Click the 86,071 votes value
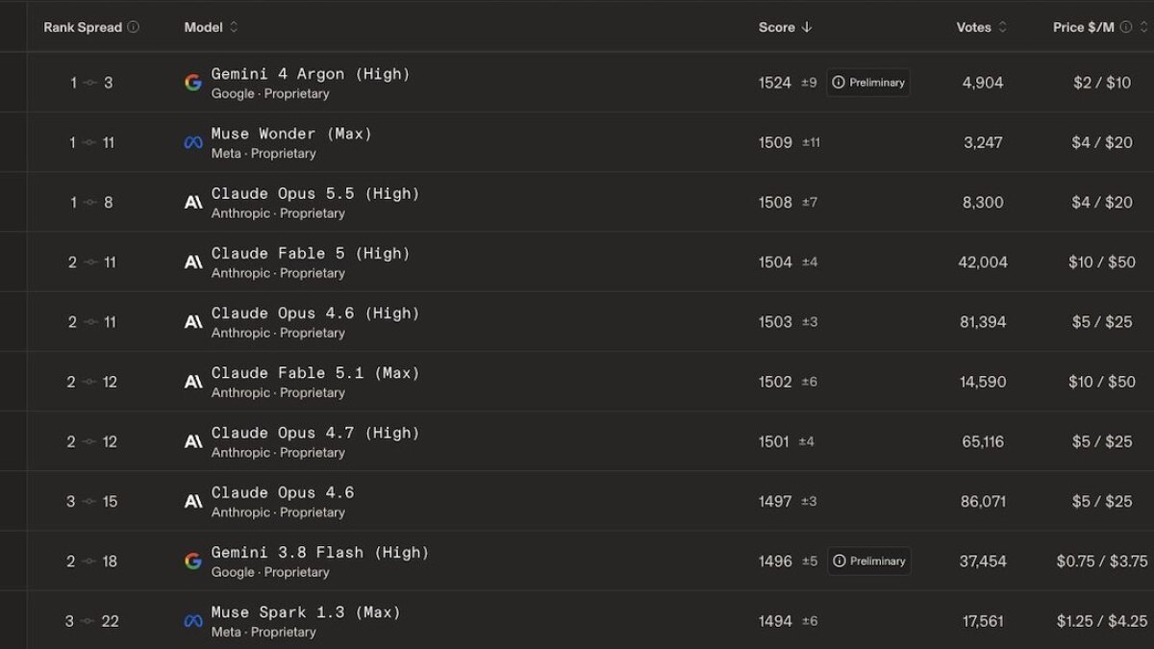Viewport: 1154px width, 649px height. click(x=983, y=501)
